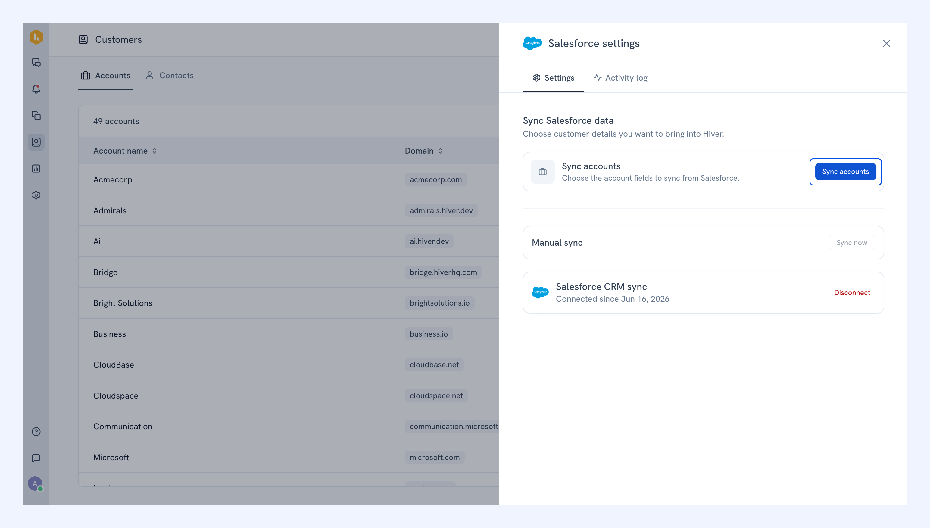Click the blue Sync accounts button
This screenshot has width=930, height=528.
click(845, 172)
